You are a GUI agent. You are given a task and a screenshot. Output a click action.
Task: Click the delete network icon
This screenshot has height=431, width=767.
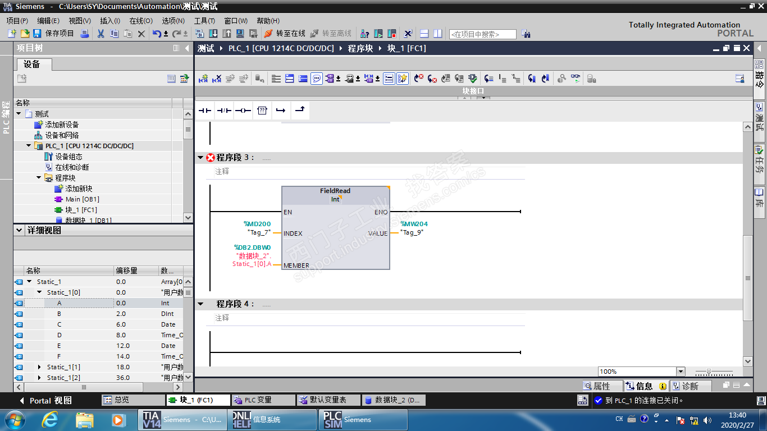tap(217, 79)
